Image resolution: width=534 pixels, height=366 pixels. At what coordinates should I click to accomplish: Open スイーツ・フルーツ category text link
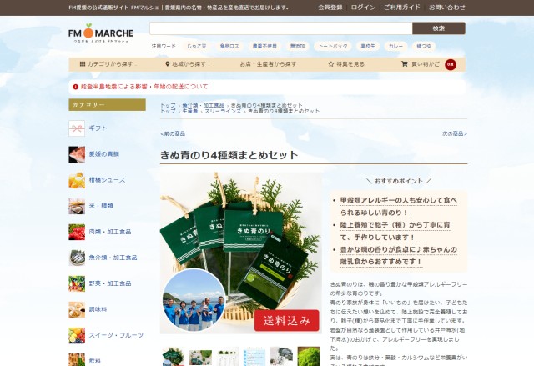point(116,335)
